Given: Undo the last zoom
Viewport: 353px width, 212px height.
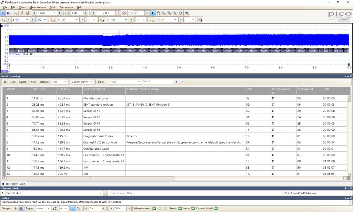Looking at the screenshot, I should [x=180, y=13].
